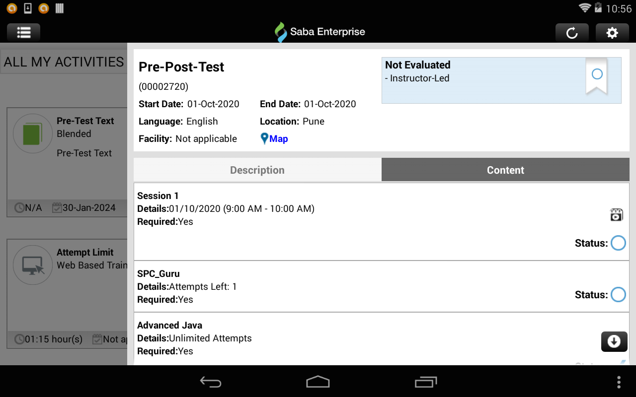The image size is (636, 397).
Task: Toggle the Status circle for SPC_Guru
Action: [x=618, y=294]
